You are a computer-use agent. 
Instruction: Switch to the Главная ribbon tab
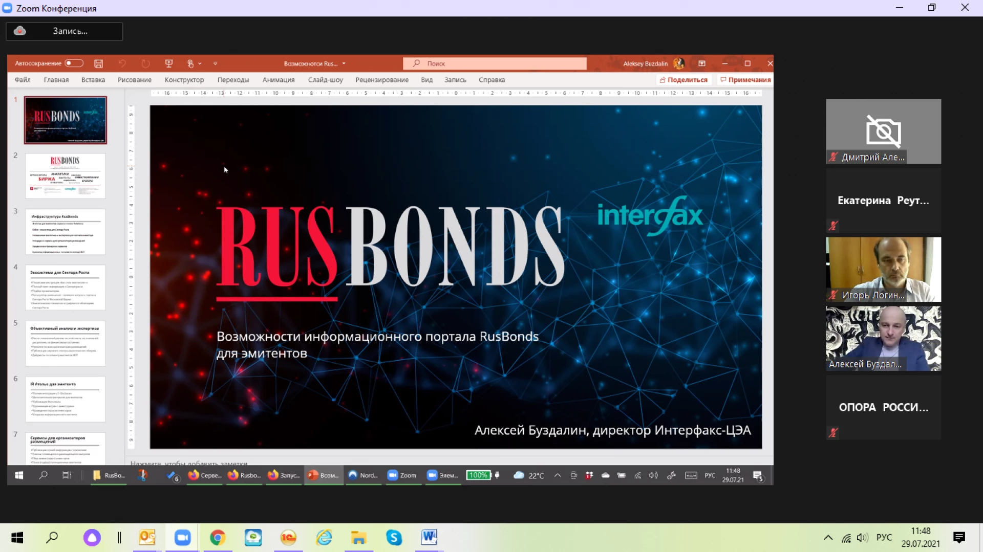(x=56, y=80)
